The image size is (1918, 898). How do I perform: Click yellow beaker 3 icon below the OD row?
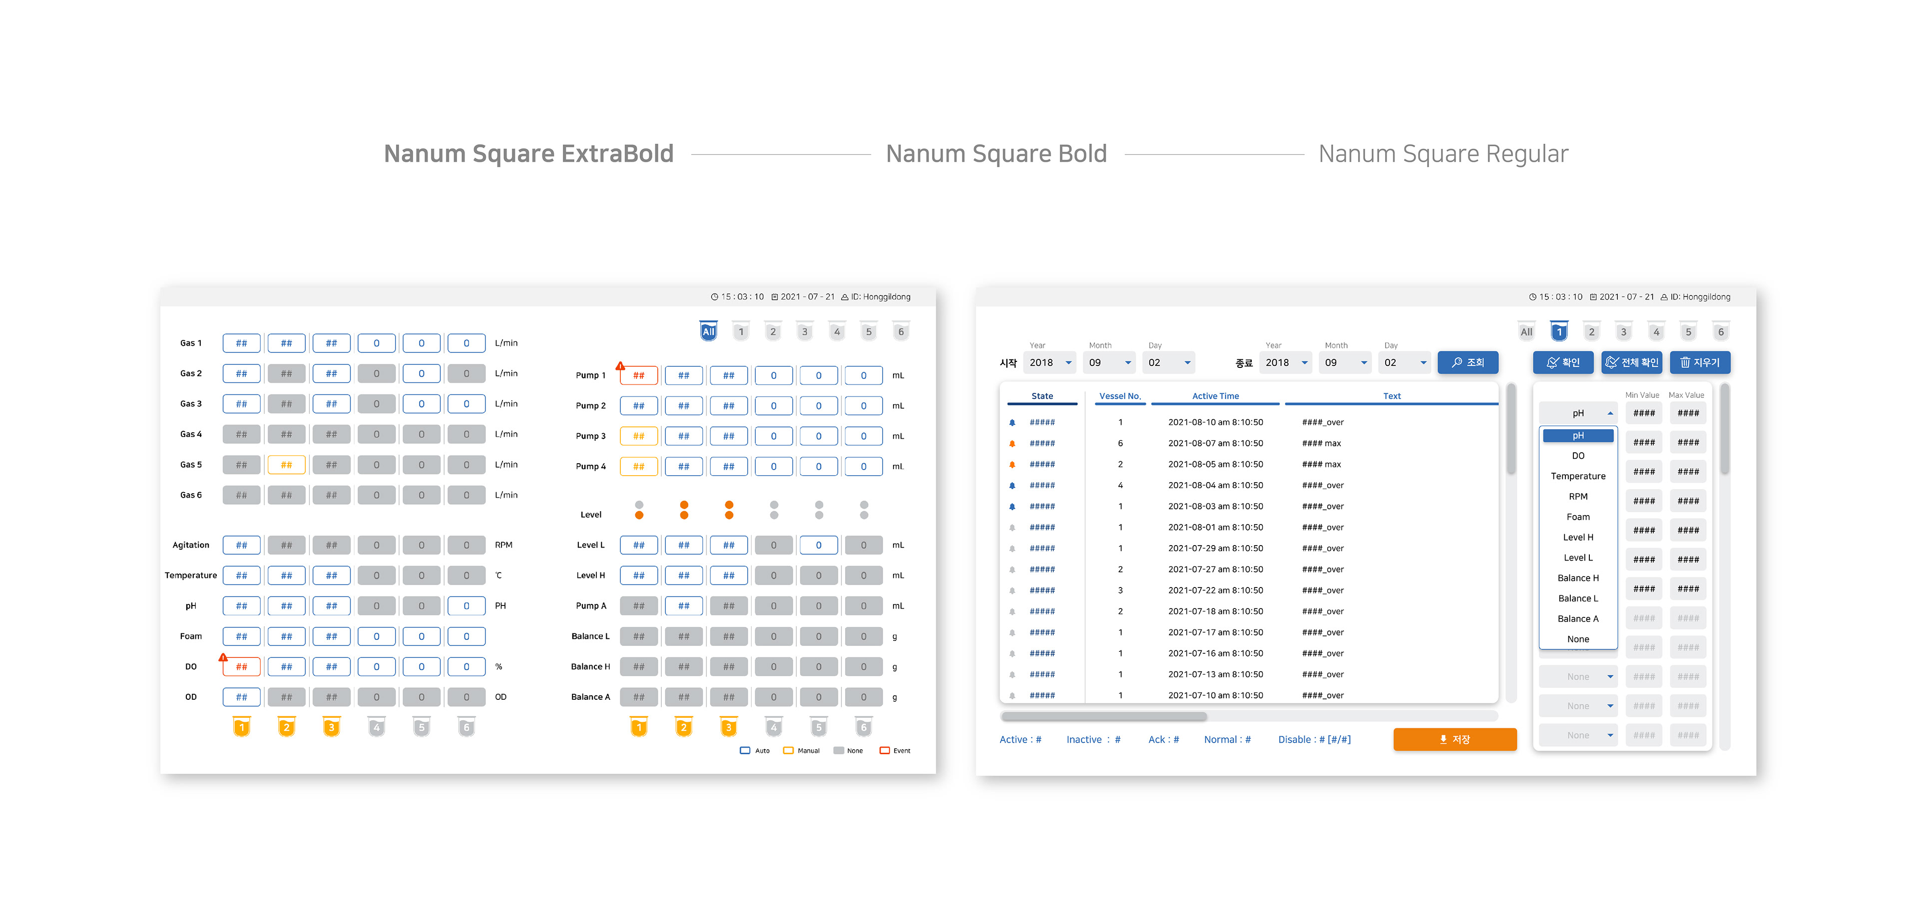[x=331, y=727]
